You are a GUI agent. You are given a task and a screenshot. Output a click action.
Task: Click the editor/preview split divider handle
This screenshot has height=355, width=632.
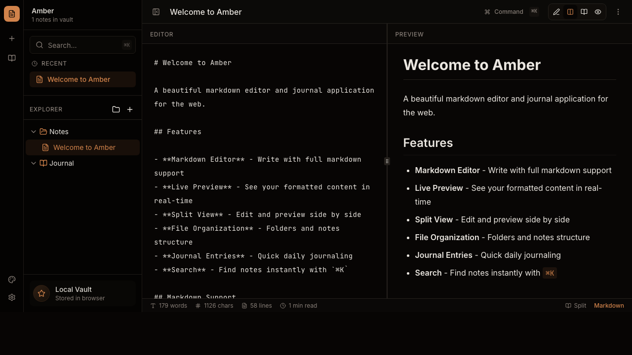[387, 161]
